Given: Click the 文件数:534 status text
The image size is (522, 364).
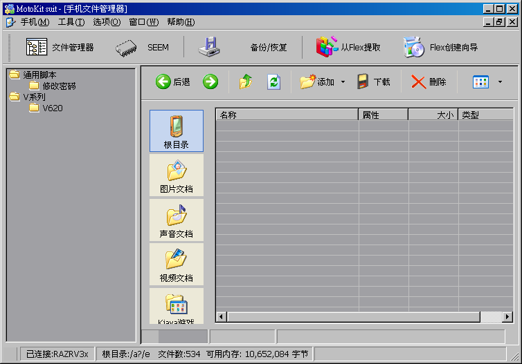Looking at the screenshot, I should 179,354.
